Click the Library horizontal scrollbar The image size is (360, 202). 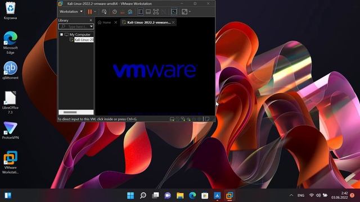pyautogui.click(x=76, y=112)
